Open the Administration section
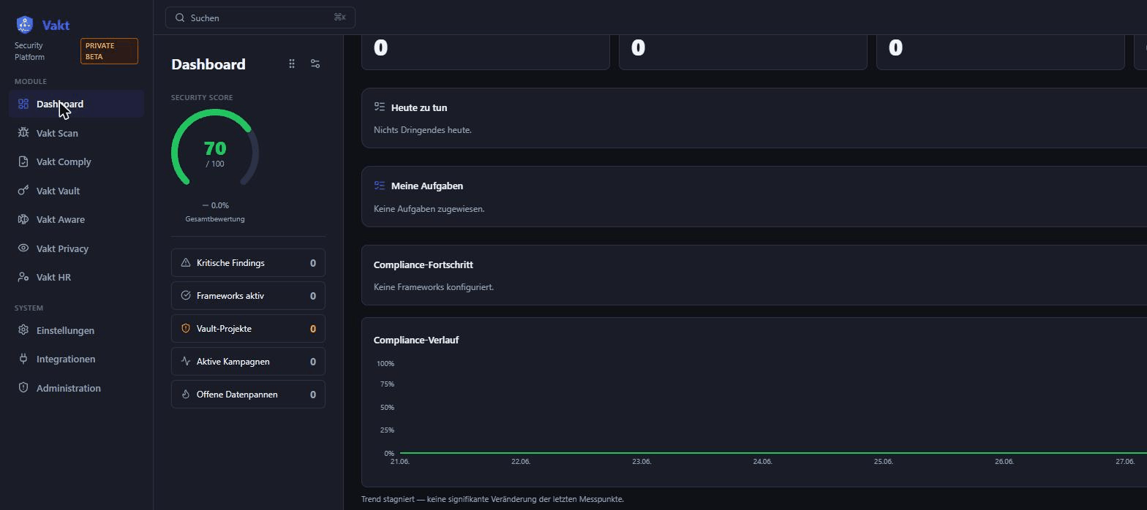The height and width of the screenshot is (510, 1147). point(76,388)
